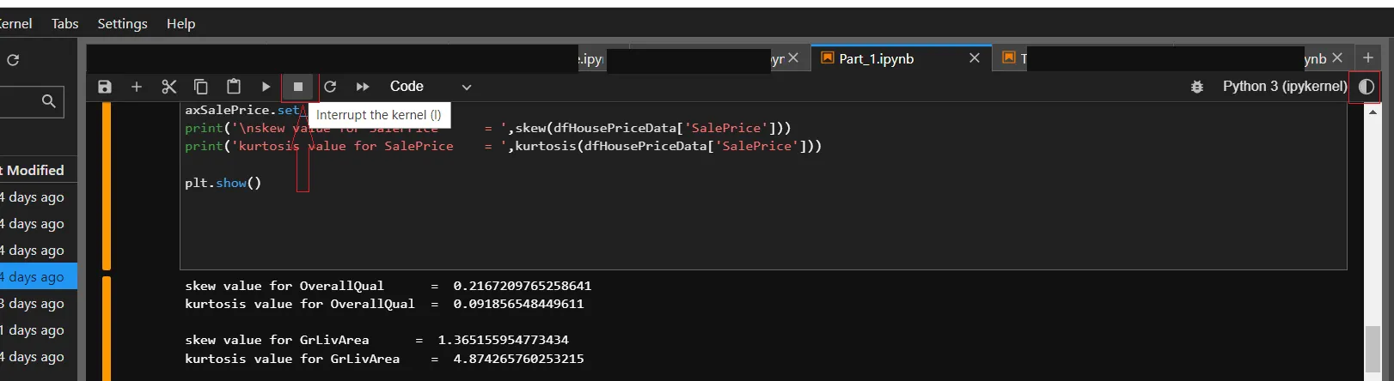Open the Settings menu

click(122, 23)
